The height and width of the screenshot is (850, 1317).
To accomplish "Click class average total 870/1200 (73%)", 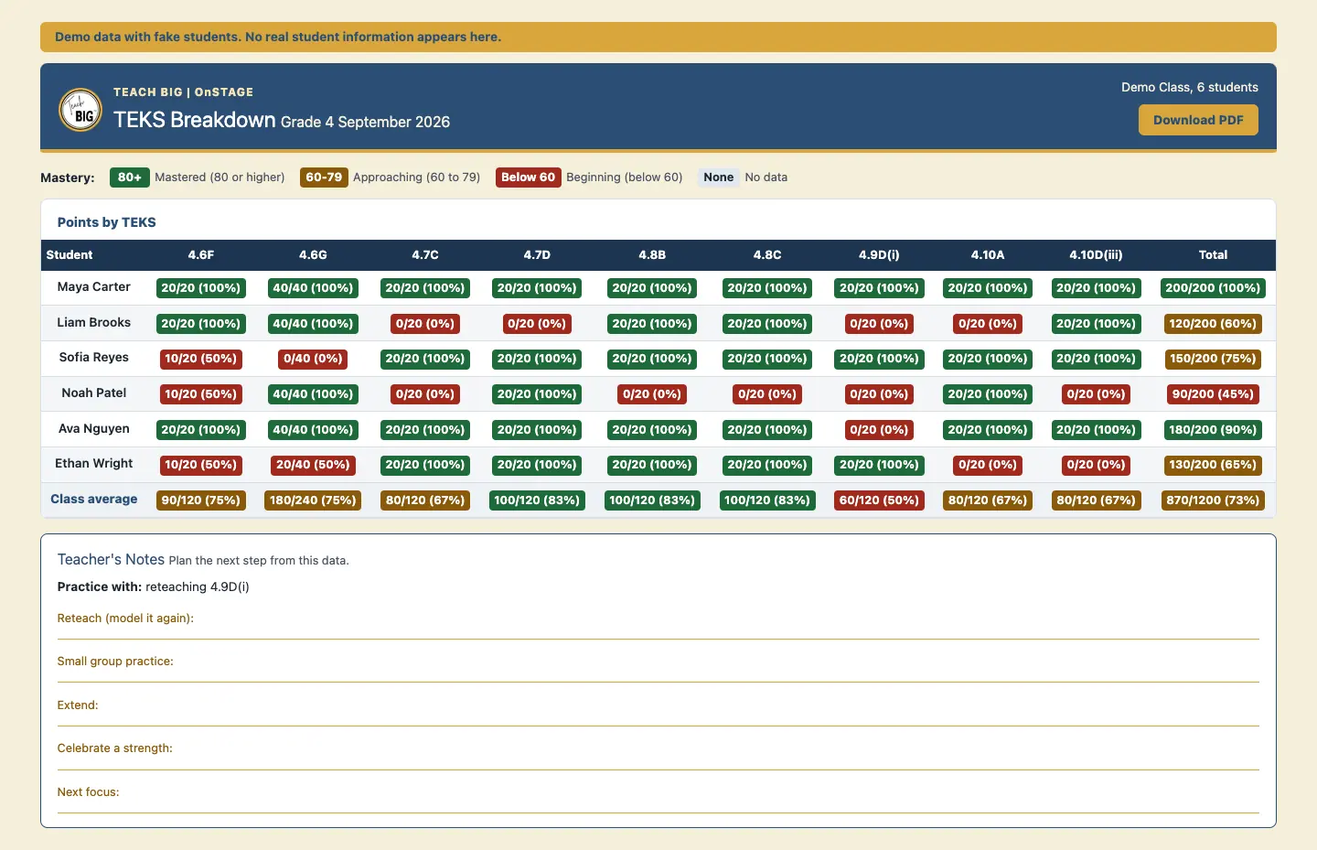I will [x=1213, y=500].
